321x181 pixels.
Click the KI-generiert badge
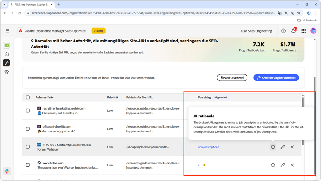pyautogui.click(x=221, y=98)
